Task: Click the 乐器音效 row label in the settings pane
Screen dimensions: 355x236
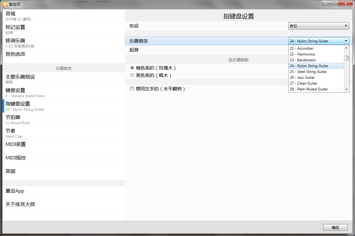Action: 139,41
